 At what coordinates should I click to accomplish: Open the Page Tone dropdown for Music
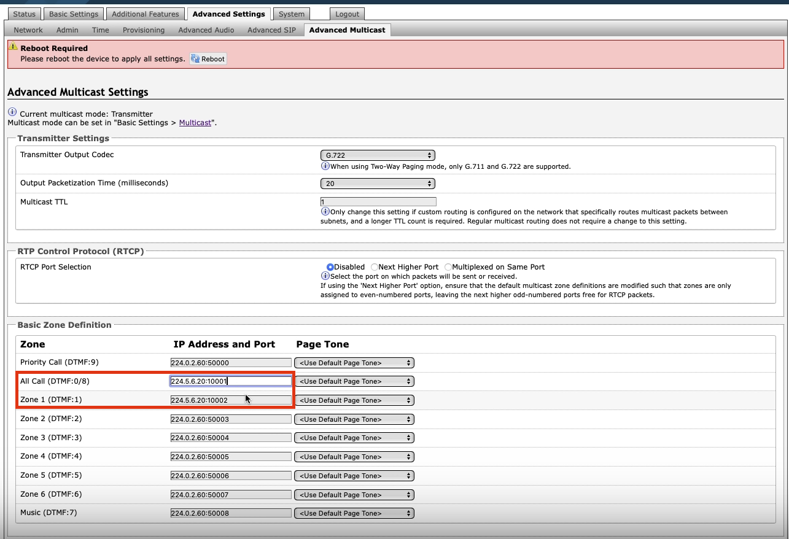point(354,513)
